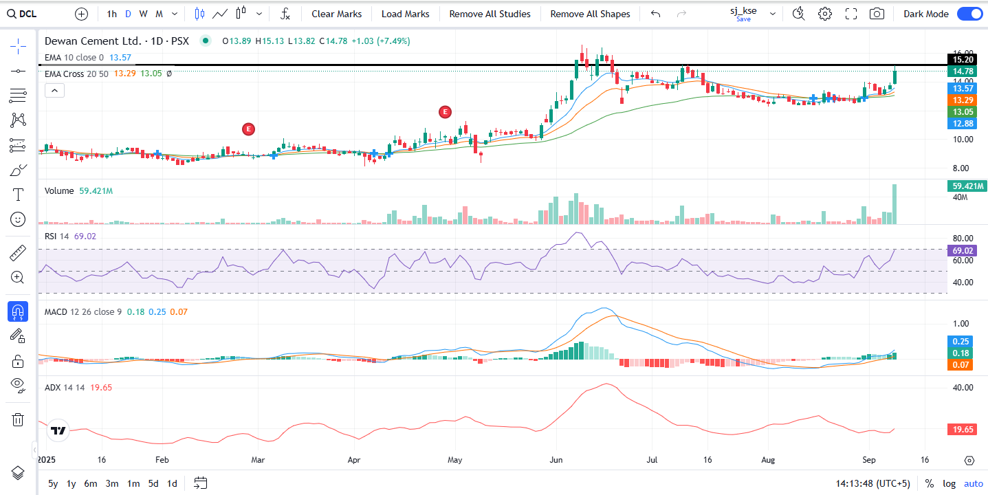Select the crosshair cursor tool

pyautogui.click(x=18, y=47)
